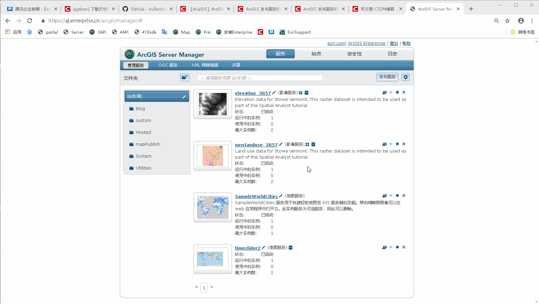539x304 pixels.
Task: Edit 站点(根) folder with pencil icon
Action: tap(184, 97)
